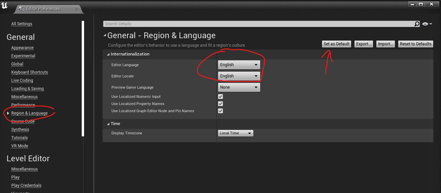Image resolution: width=441 pixels, height=193 pixels.
Task: Collapse the Time section arrow
Action: pyautogui.click(x=108, y=124)
